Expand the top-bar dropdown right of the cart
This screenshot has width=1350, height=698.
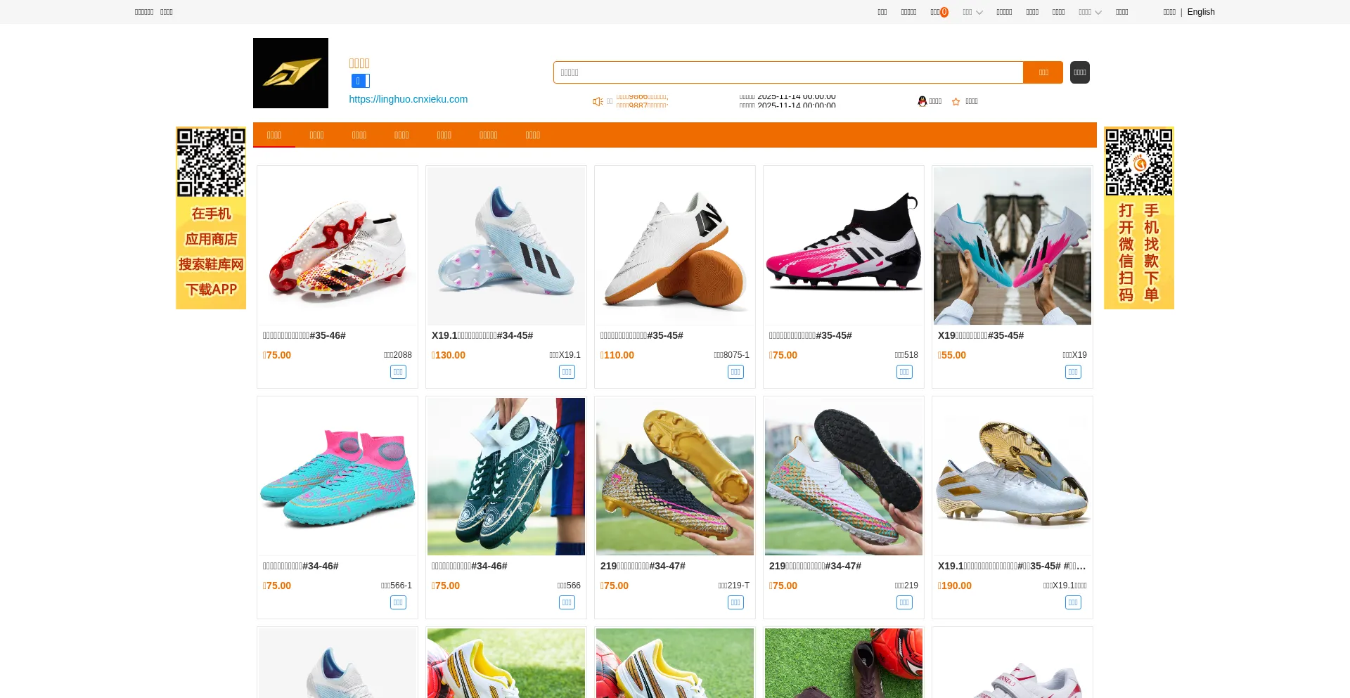(x=972, y=12)
